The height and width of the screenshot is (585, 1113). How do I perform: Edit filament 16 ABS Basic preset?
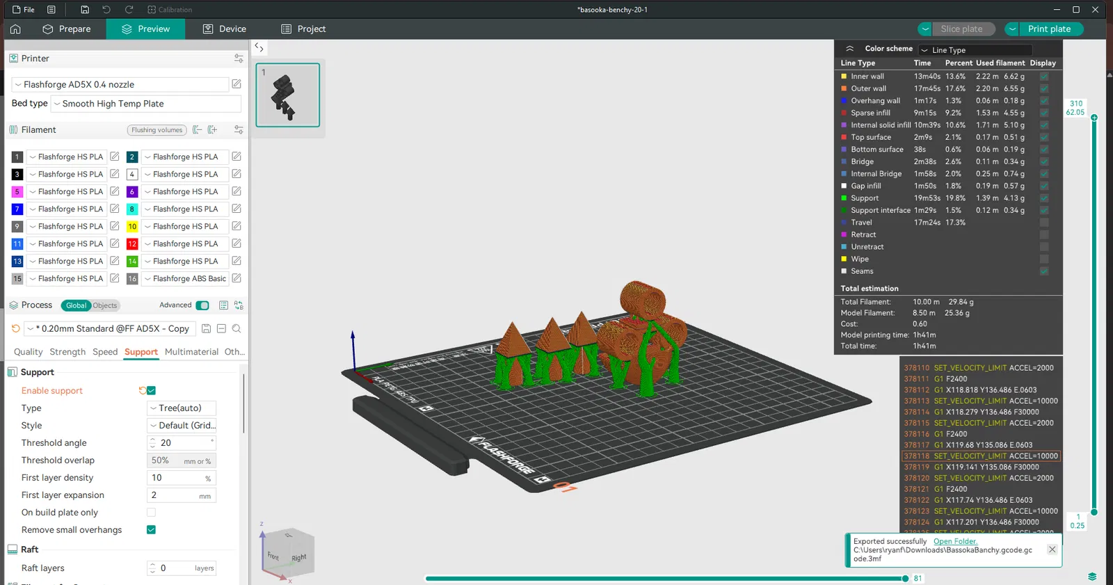point(237,278)
